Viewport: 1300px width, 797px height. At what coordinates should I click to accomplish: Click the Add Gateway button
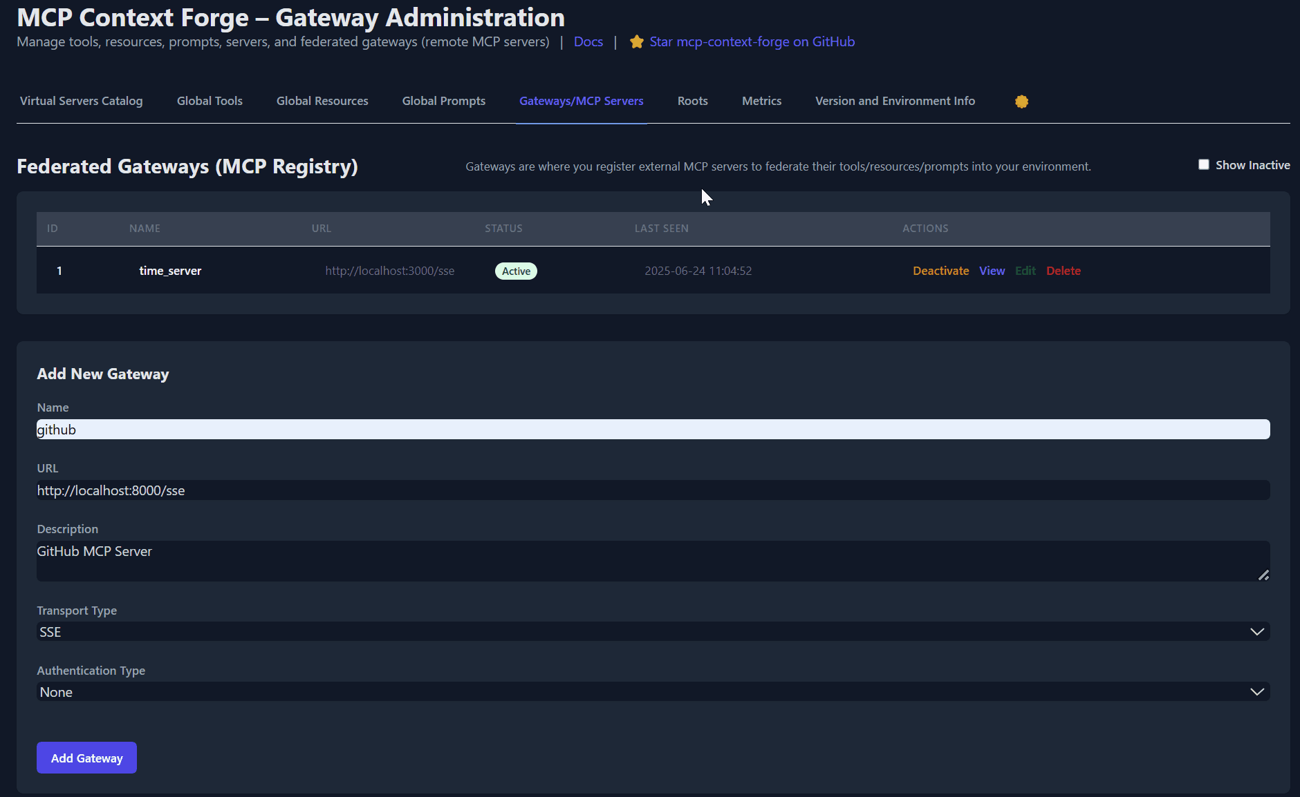[86, 758]
